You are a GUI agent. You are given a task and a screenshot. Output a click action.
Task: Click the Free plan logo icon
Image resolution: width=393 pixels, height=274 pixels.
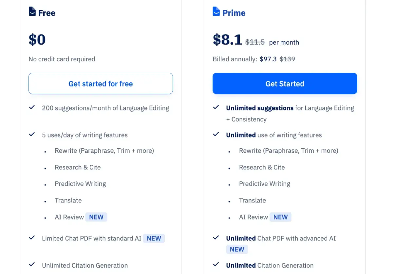tap(32, 12)
